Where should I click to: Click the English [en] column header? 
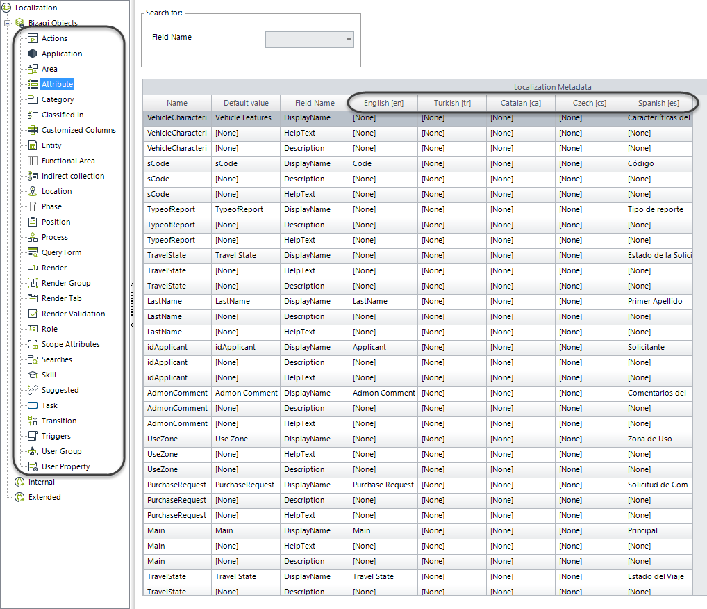coord(383,103)
